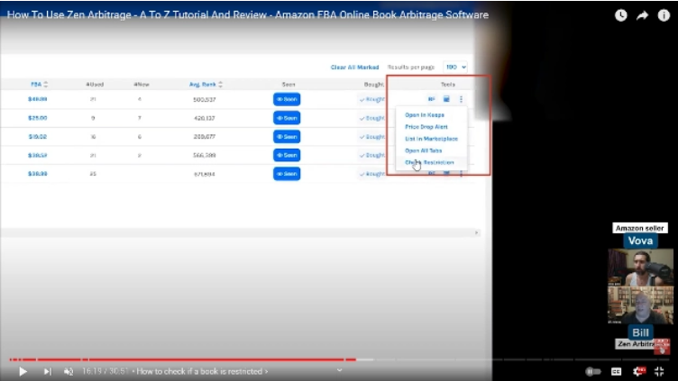This screenshot has width=678, height=381.
Task: Open the $25.00 FBA price link
Action: click(38, 118)
